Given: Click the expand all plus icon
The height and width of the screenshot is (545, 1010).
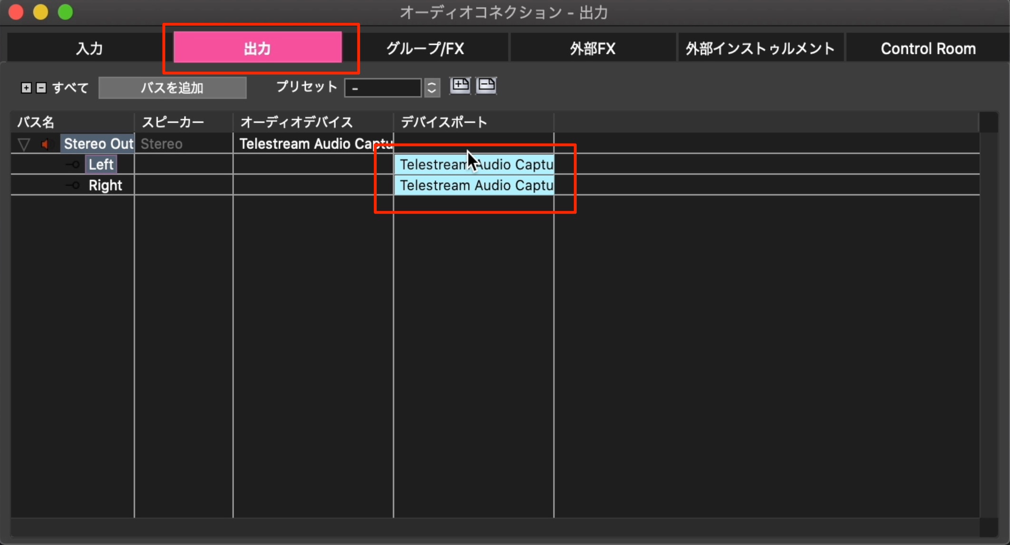Looking at the screenshot, I should (x=26, y=88).
